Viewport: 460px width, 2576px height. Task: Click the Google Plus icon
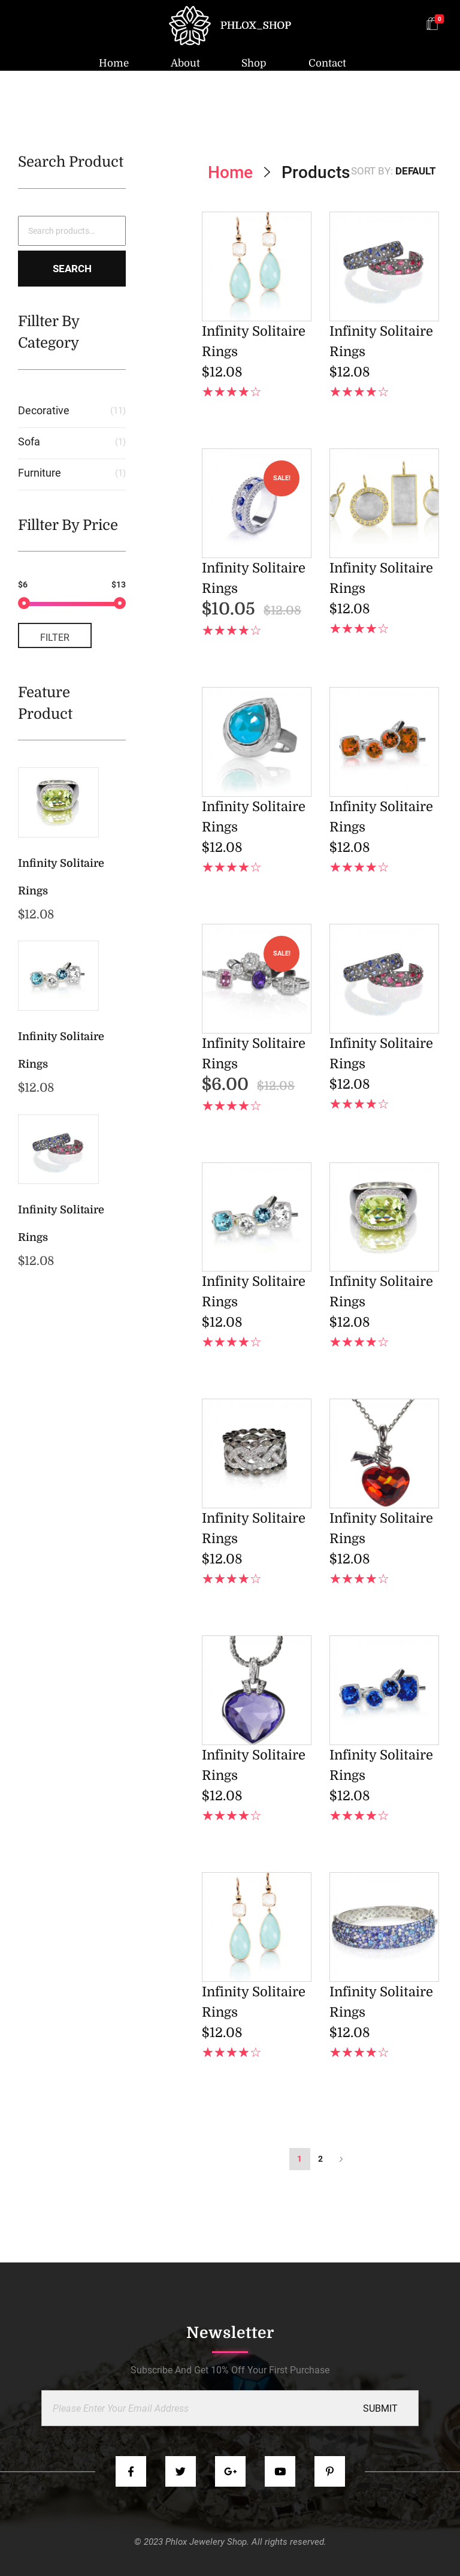230,2470
